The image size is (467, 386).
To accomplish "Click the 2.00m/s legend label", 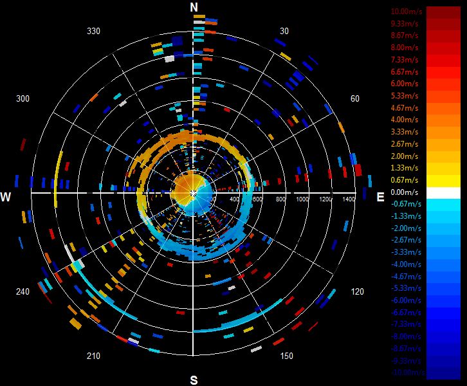I will point(405,156).
